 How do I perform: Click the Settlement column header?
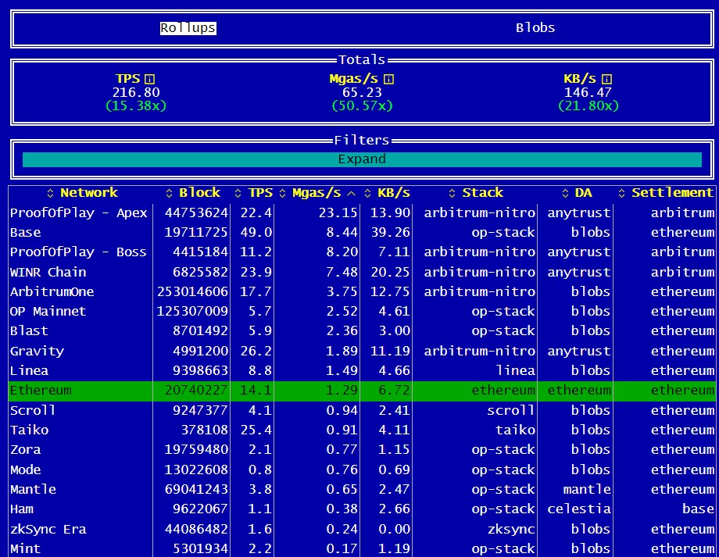672,192
